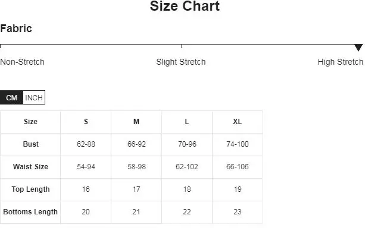Select the M size column header
Screen dimensions: 365x228
click(136, 122)
